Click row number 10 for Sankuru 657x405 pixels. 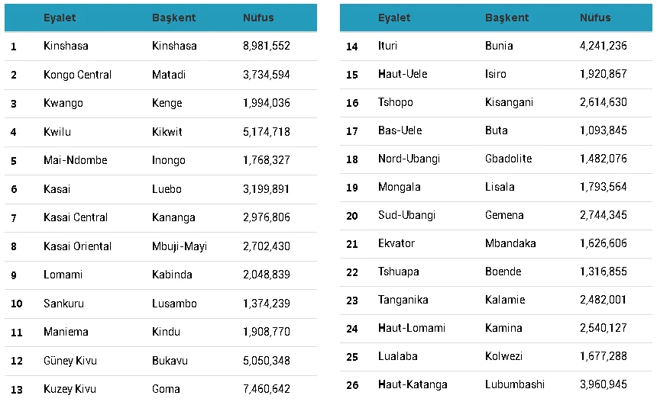[16, 304]
